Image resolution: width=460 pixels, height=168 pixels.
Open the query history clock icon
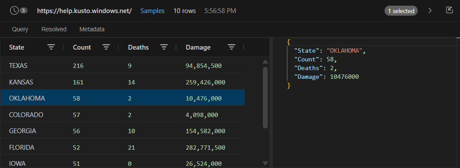[14, 11]
